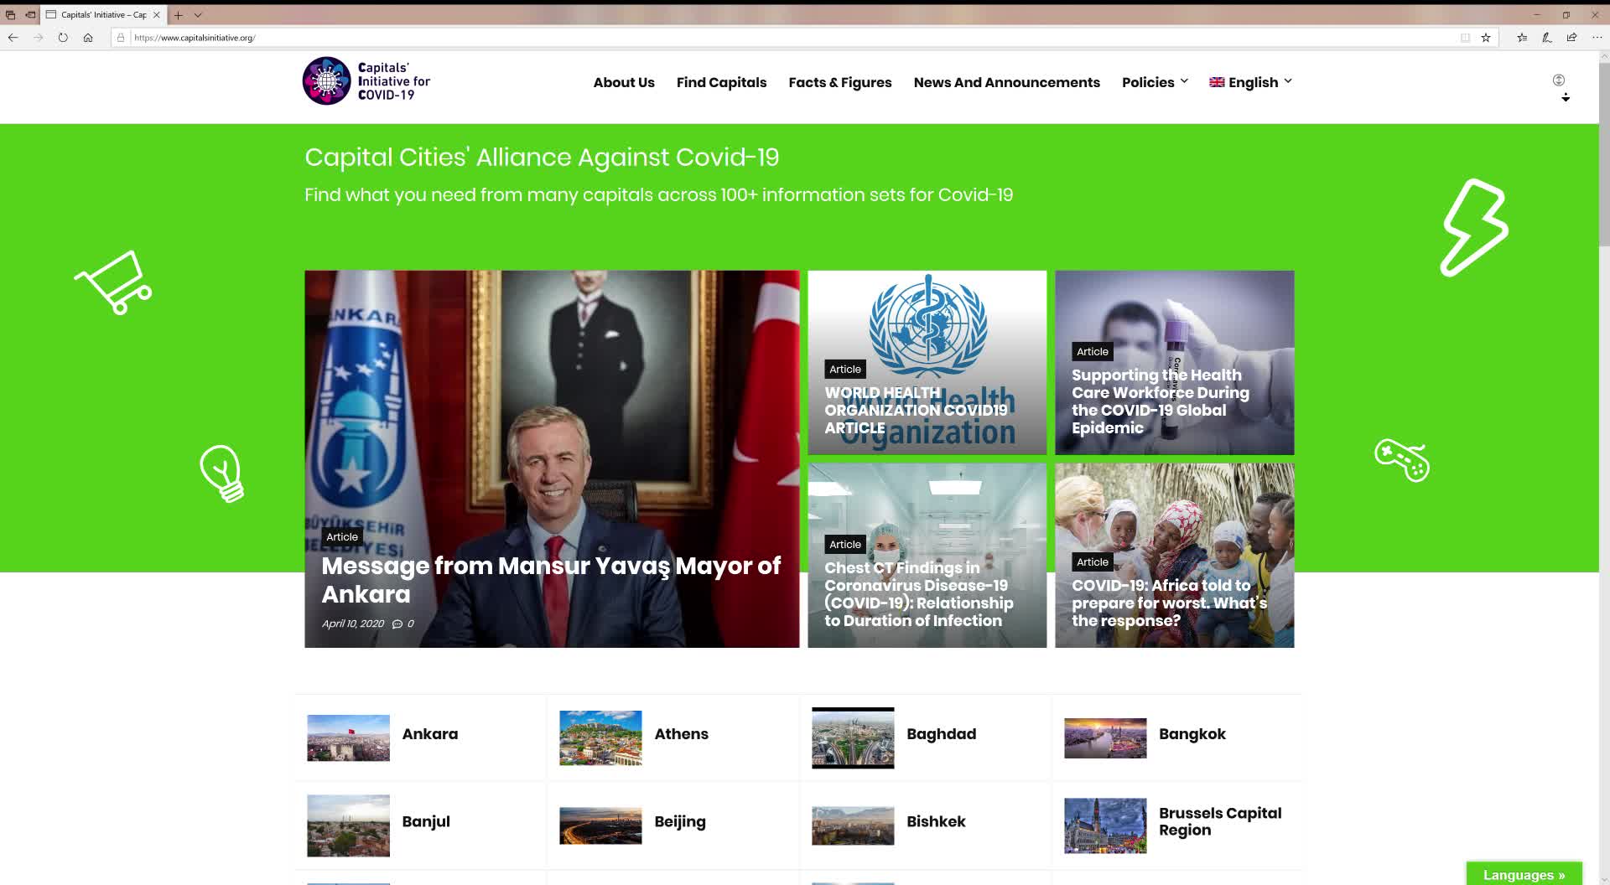
Task: Click the Beijing city thumbnail
Action: [x=600, y=826]
